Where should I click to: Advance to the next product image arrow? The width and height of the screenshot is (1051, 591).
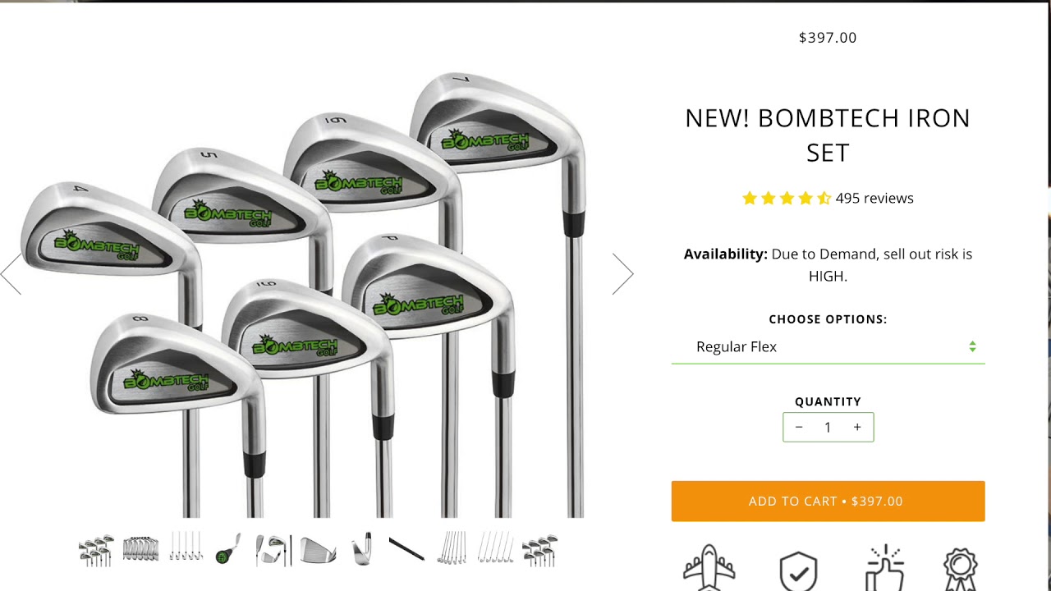623,273
